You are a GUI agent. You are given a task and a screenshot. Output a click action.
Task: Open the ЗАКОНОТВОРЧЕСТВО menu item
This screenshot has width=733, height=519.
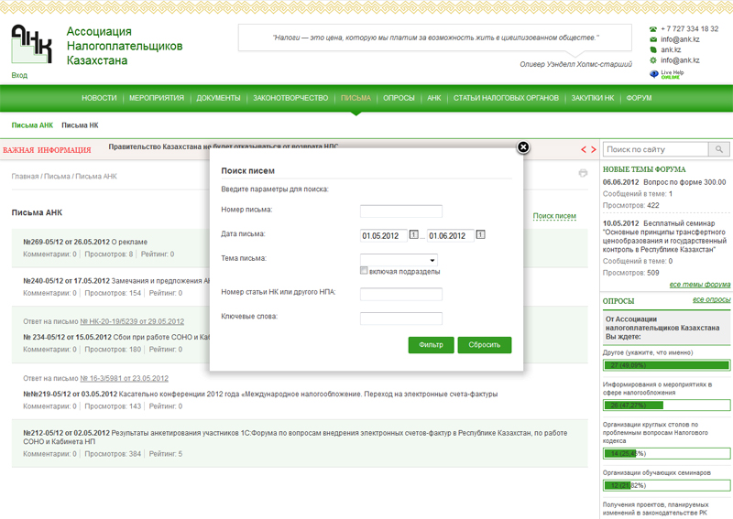click(x=290, y=98)
